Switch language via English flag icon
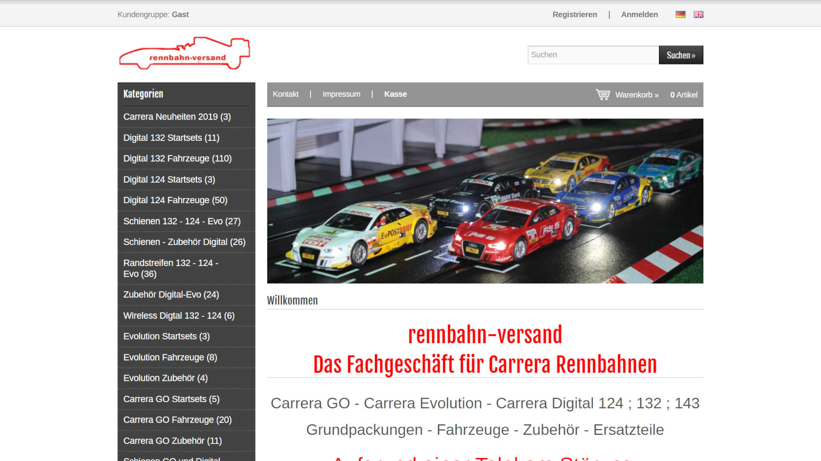 [x=698, y=15]
